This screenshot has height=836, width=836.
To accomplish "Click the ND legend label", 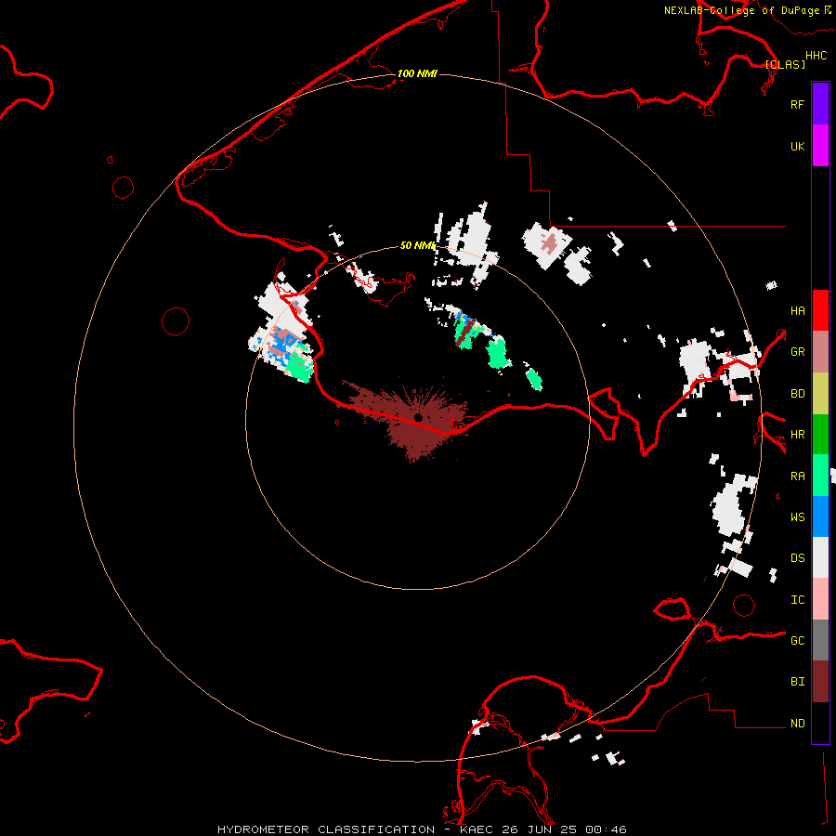I will tap(797, 724).
